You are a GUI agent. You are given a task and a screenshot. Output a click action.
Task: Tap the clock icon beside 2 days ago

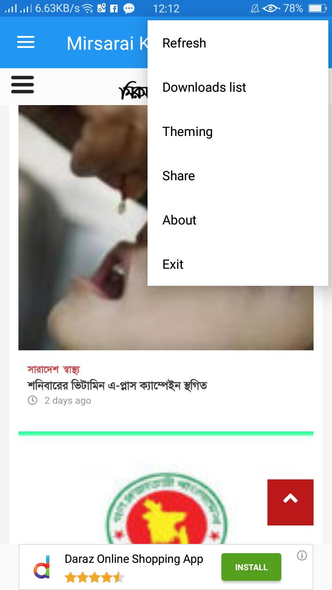[x=32, y=400]
